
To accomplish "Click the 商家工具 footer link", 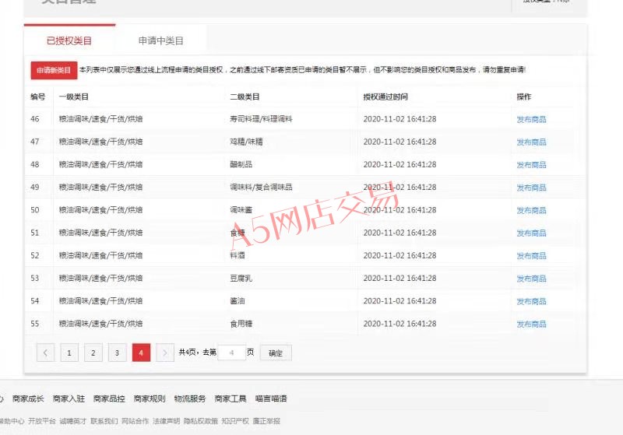I will 231,399.
